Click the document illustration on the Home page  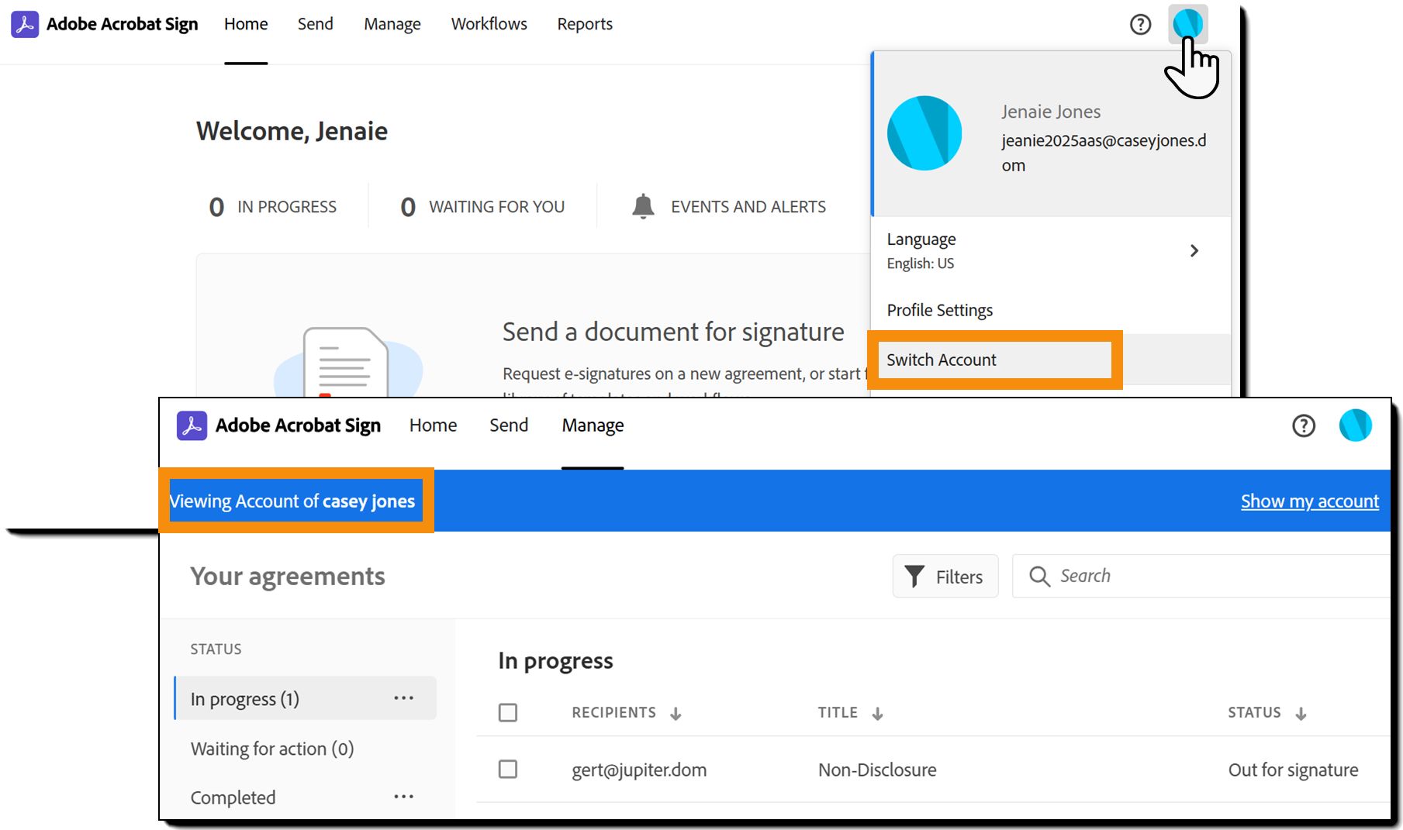pyautogui.click(x=346, y=362)
